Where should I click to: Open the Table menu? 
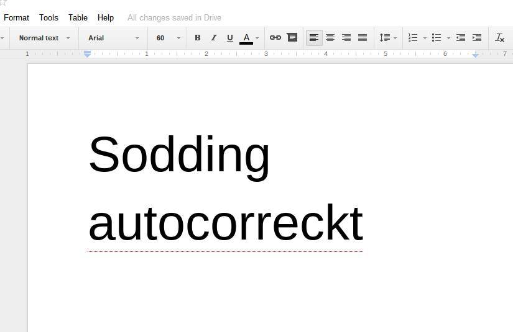pyautogui.click(x=78, y=17)
